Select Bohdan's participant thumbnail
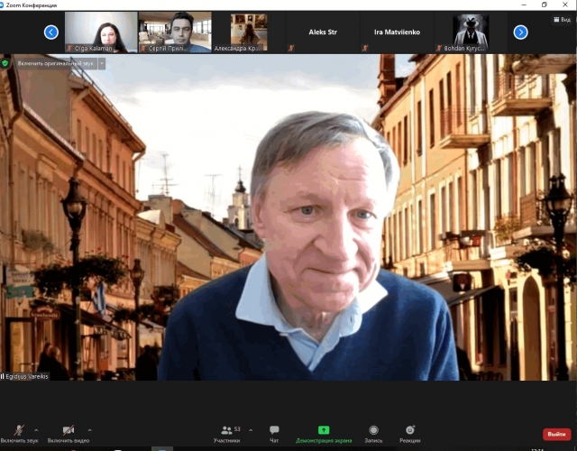This screenshot has width=577, height=451. [x=470, y=32]
